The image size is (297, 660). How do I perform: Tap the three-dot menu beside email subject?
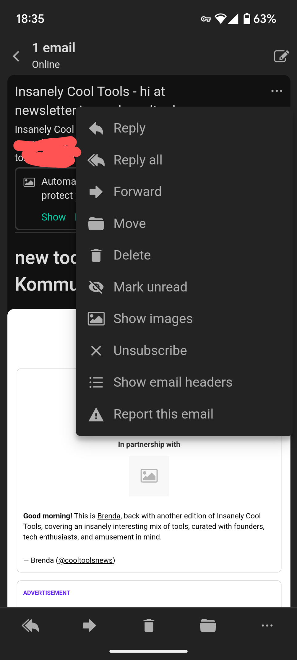(x=276, y=91)
